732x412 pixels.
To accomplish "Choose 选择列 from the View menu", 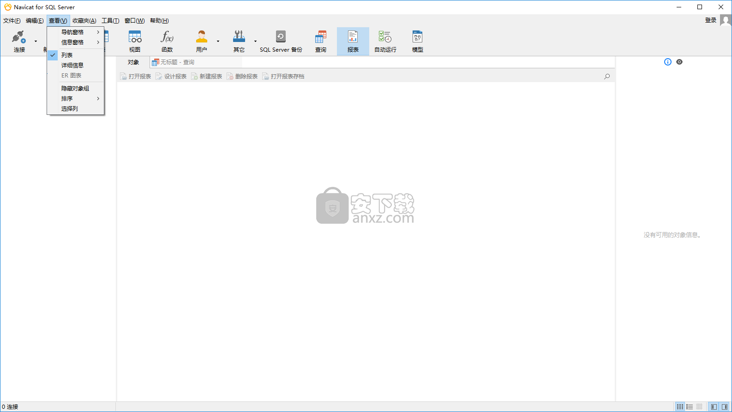I will [x=76, y=108].
